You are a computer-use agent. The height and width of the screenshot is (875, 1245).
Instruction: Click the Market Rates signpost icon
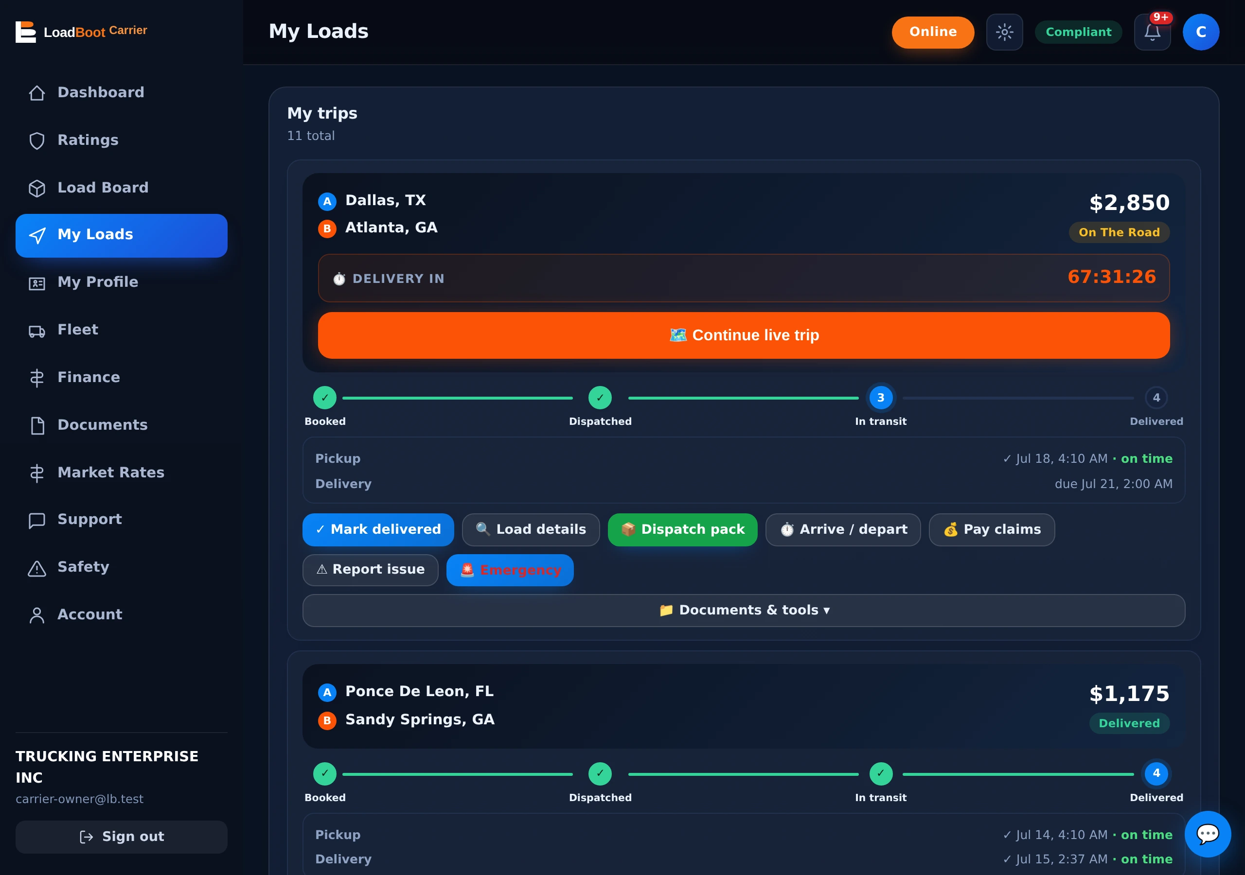click(37, 472)
